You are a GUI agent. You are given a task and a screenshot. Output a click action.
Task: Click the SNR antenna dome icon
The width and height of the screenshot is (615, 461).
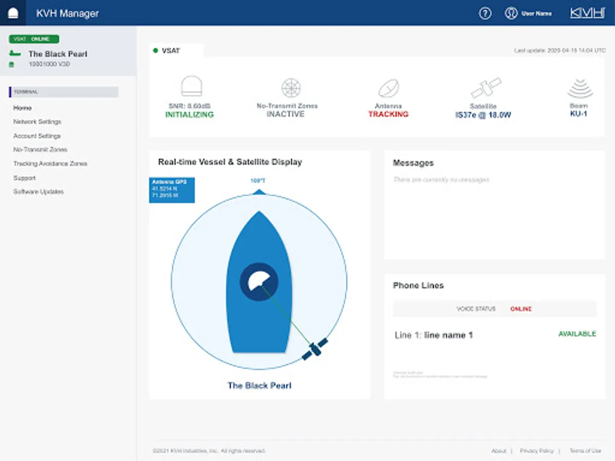(191, 87)
